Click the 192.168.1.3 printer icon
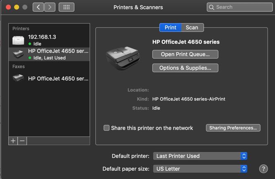The image size is (275, 179). pos(18,40)
